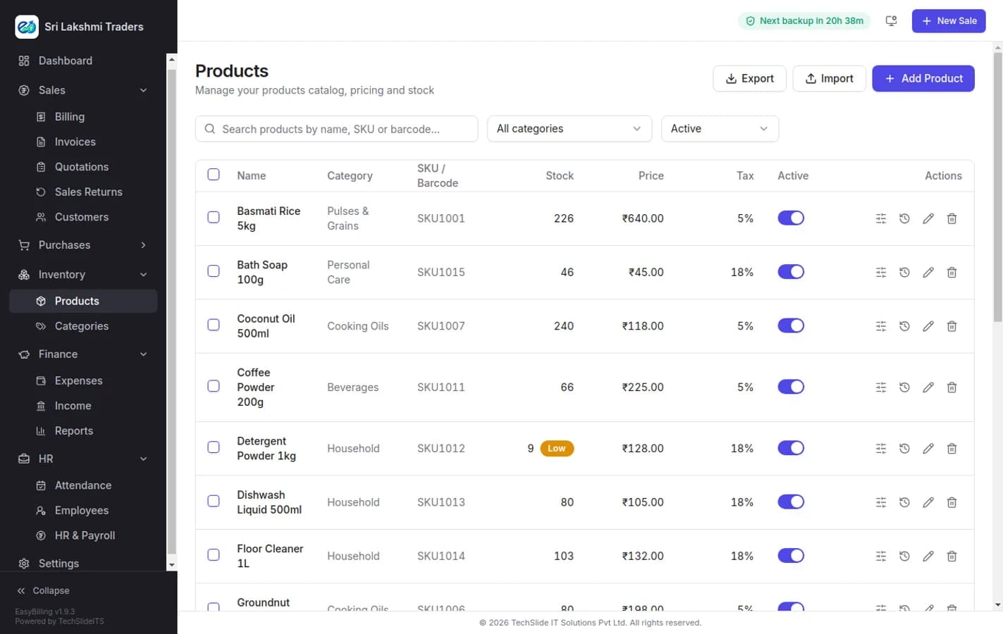
Task: Toggle Active switch for Bath Soap 100g
Action: point(791,272)
